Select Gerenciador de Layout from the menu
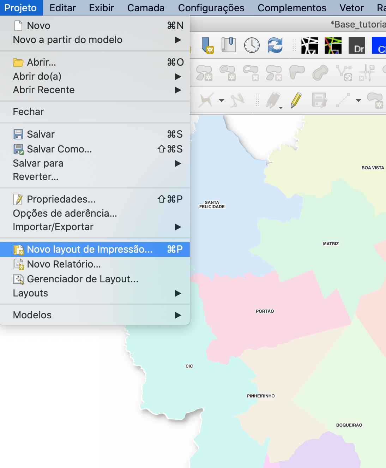This screenshot has width=386, height=468. (83, 279)
